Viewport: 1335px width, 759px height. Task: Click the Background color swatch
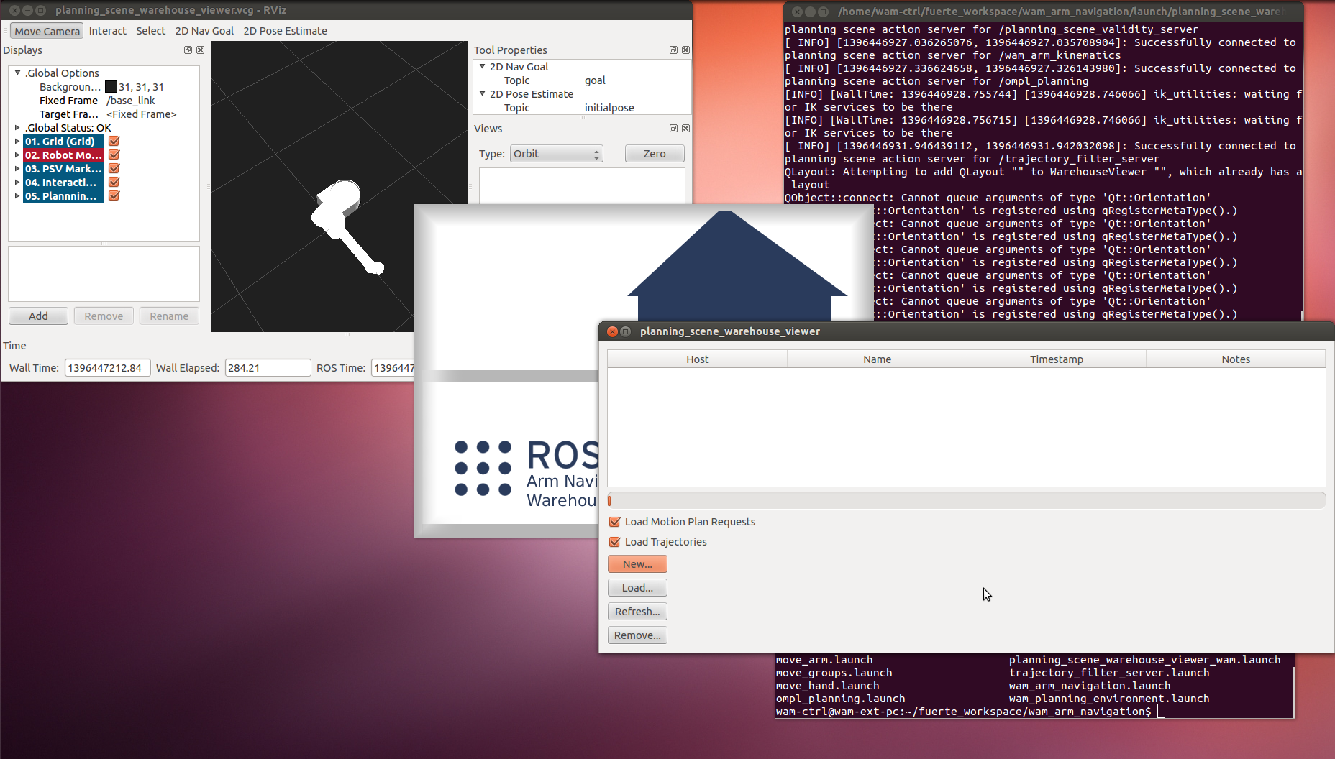tap(111, 87)
